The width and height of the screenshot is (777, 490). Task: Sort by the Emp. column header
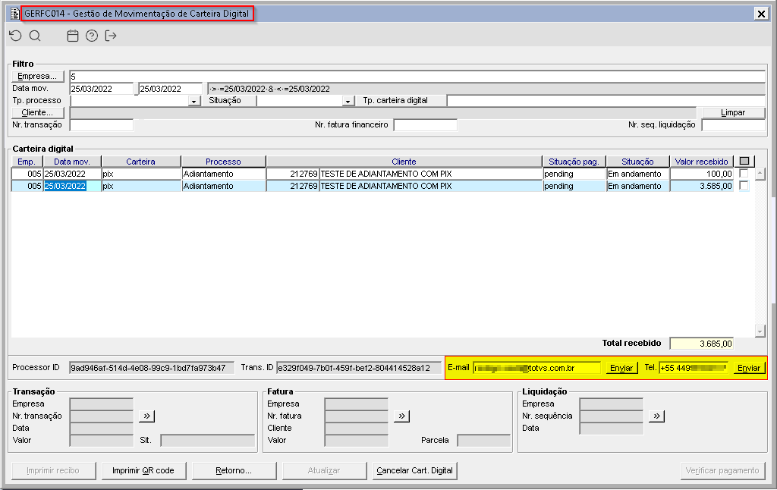27,162
